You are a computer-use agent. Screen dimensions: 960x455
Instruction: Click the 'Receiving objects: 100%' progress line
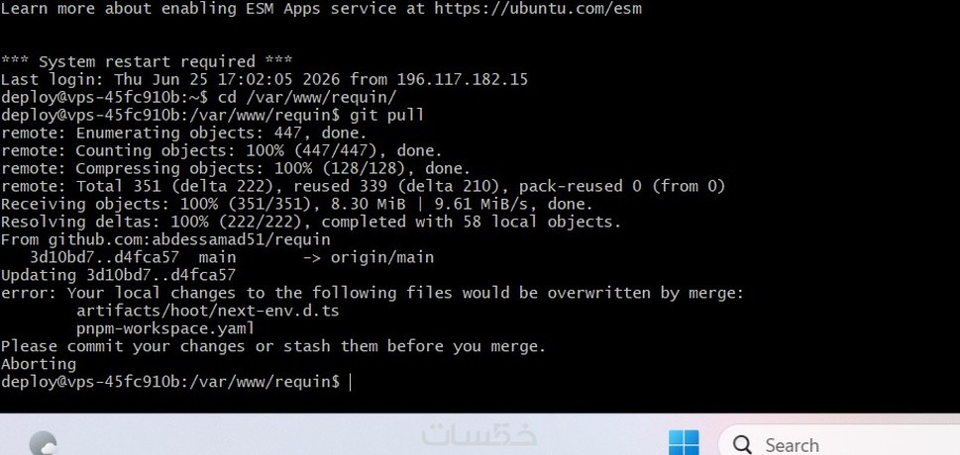coord(297,205)
